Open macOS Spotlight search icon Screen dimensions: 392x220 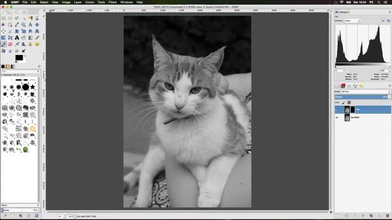[379, 2]
